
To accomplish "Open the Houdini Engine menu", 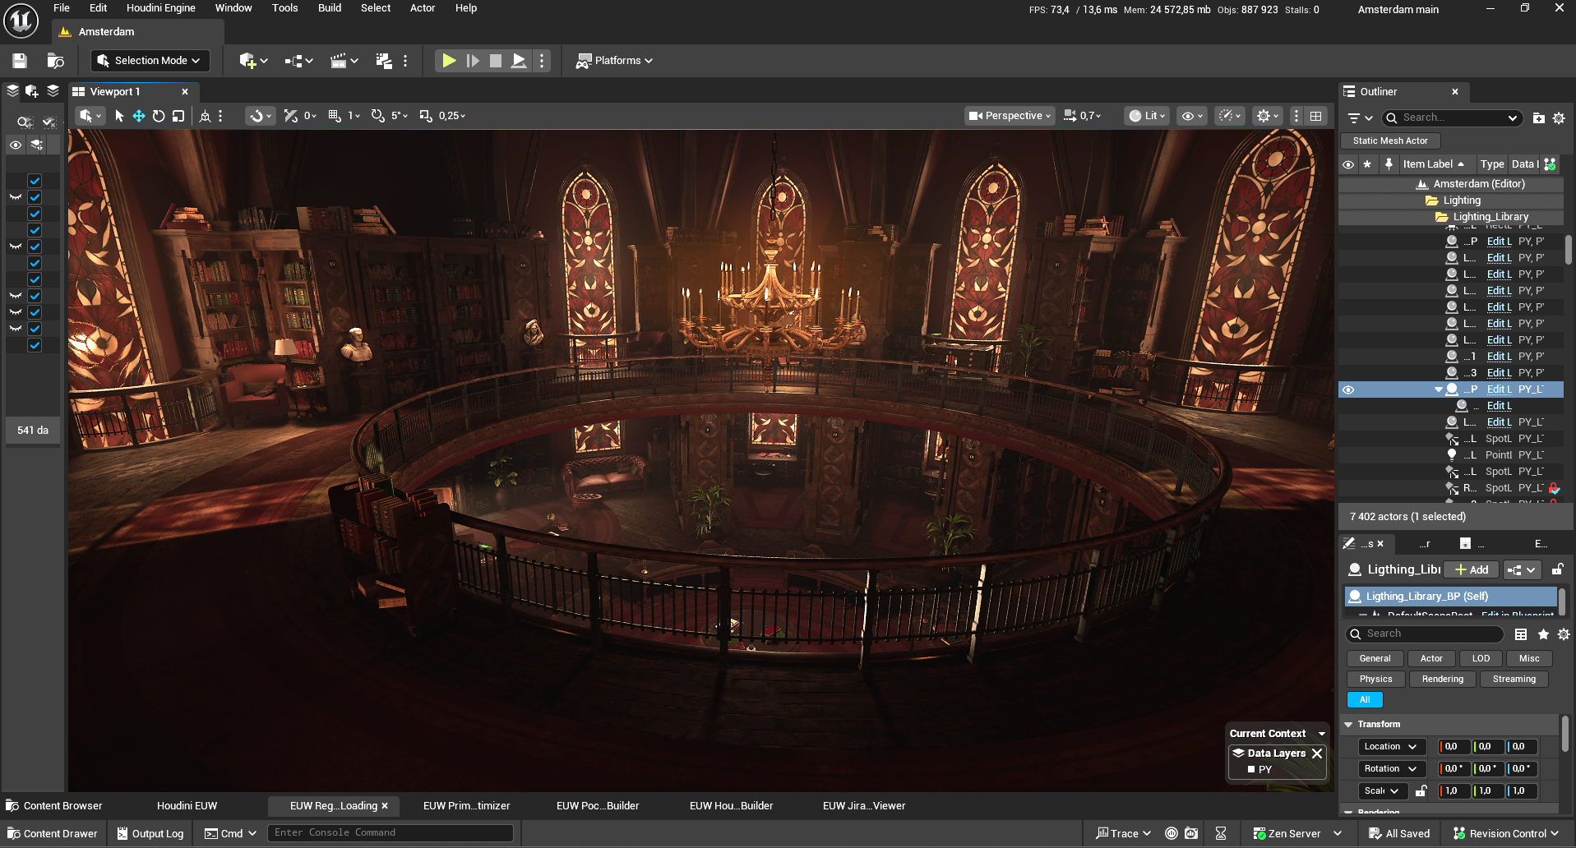I will 161,8.
